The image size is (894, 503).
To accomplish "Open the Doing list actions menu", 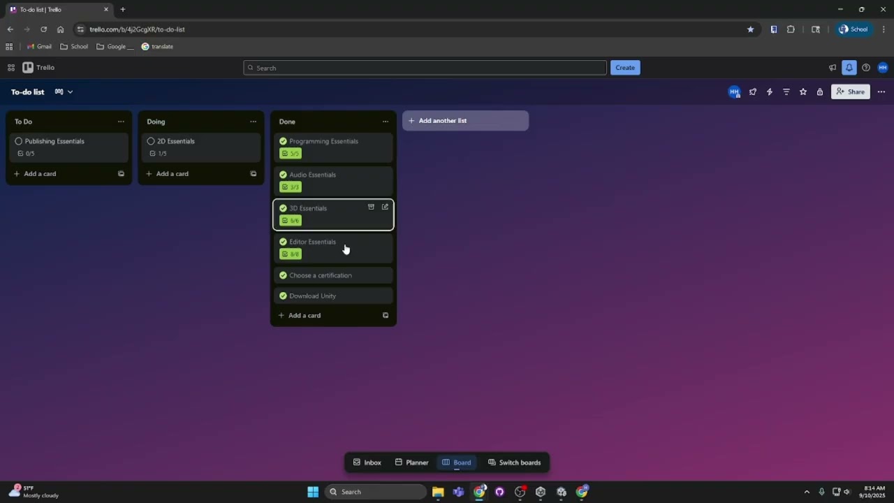I will (253, 122).
